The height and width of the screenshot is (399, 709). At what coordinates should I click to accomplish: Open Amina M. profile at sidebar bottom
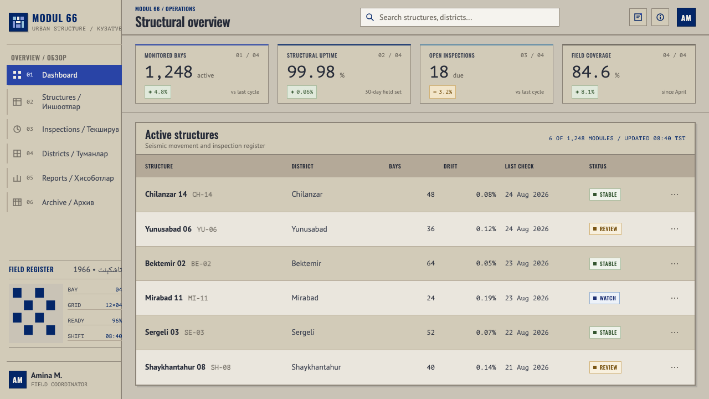(64, 380)
